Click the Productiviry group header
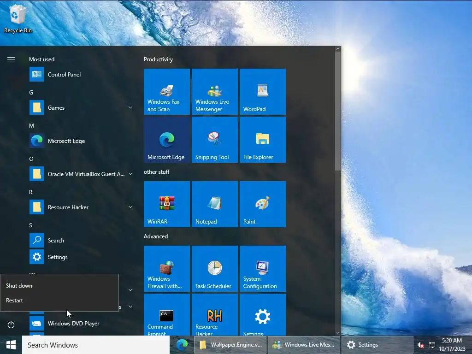This screenshot has width=472, height=354. [x=158, y=59]
